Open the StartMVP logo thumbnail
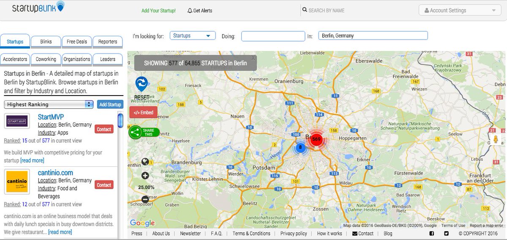The image size is (507, 240). [x=17, y=122]
